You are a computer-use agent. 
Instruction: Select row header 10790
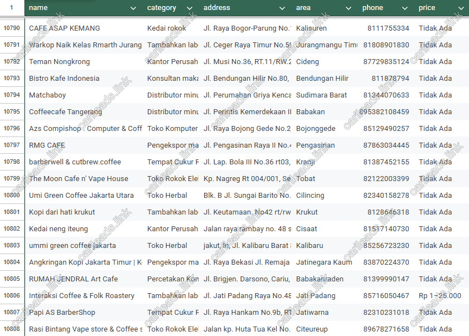(x=12, y=28)
